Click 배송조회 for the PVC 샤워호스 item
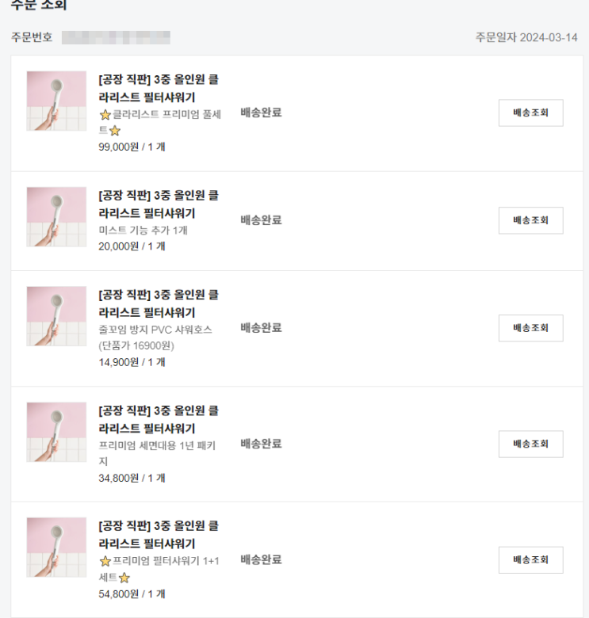 click(530, 328)
